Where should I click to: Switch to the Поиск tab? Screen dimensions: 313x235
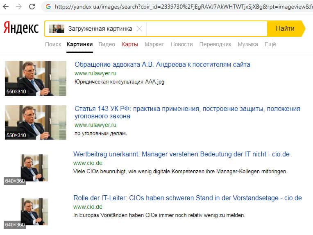53,44
